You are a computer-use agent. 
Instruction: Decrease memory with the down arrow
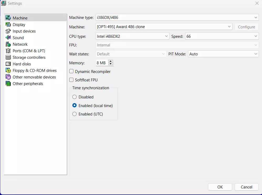pos(111,64)
